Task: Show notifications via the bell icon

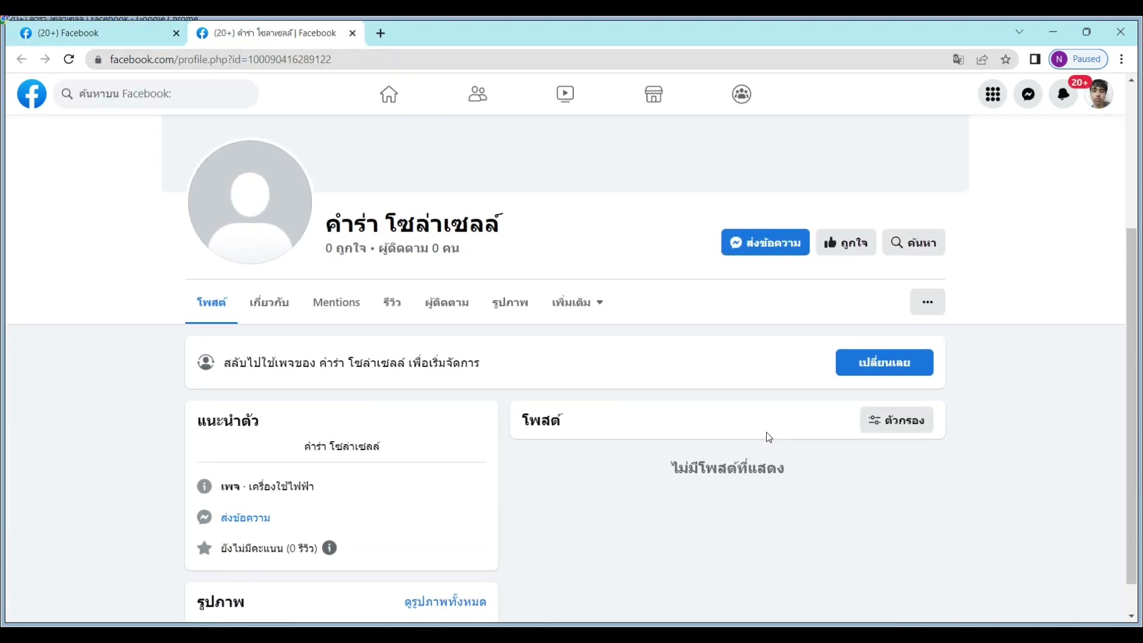Action: coord(1063,93)
